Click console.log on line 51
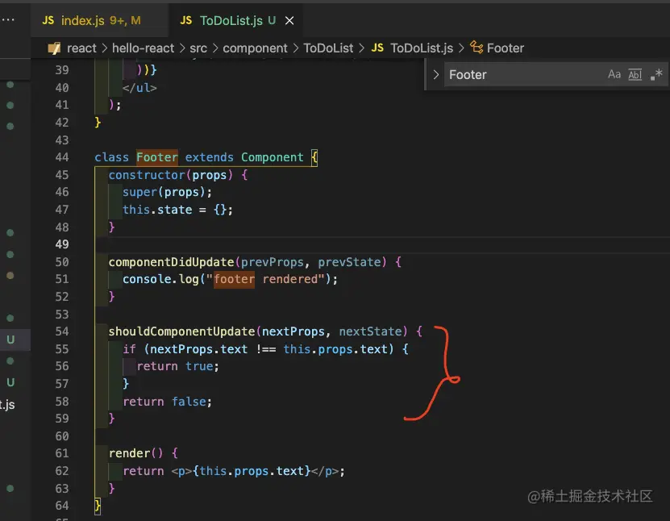670x521 pixels. pyautogui.click(x=160, y=280)
